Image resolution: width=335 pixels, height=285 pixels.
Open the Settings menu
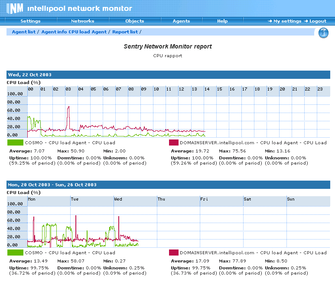(30, 21)
